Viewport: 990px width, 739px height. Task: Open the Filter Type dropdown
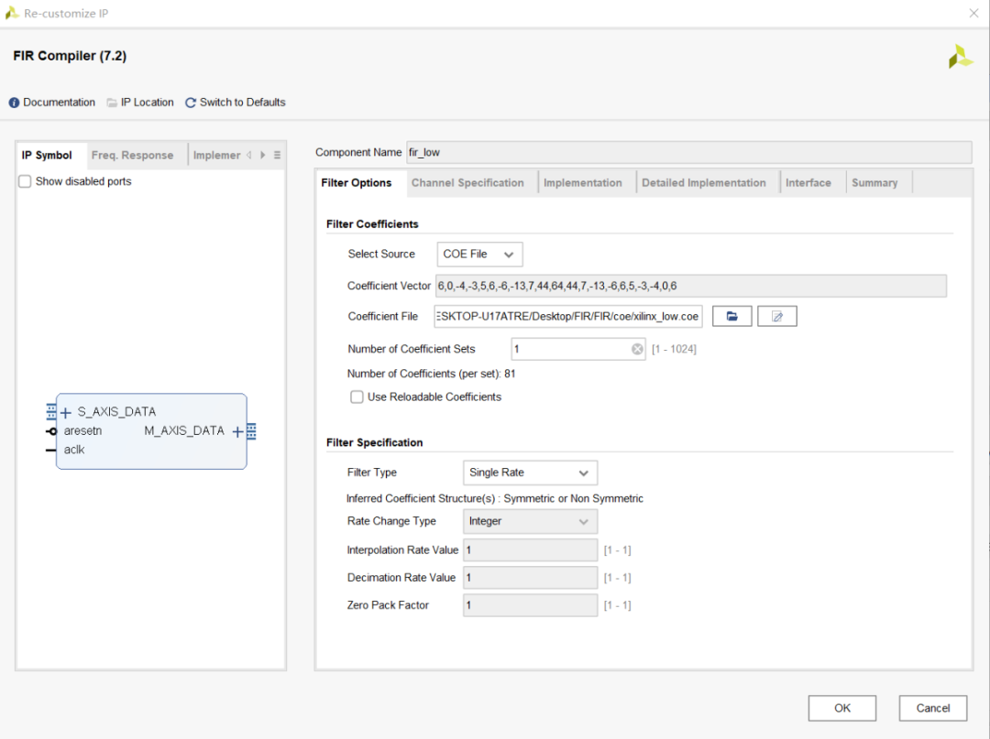[x=530, y=473]
